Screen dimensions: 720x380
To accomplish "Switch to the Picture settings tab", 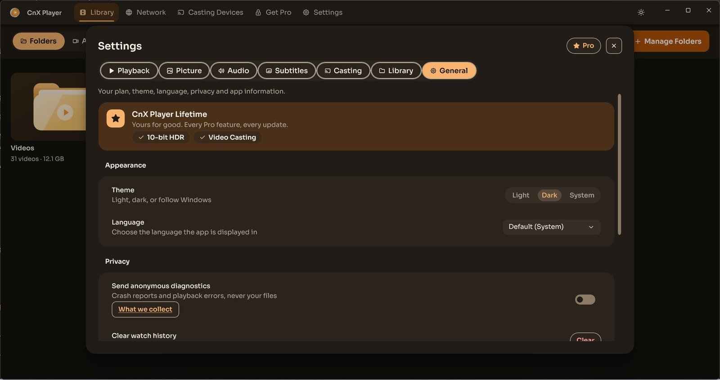I will click(x=184, y=71).
